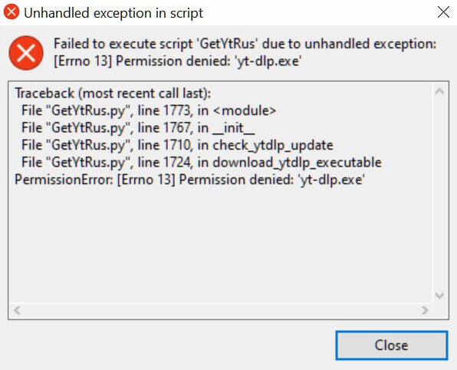The image size is (457, 370).
Task: Click the vertical scrollbar track of traceback box
Action: tap(439, 193)
